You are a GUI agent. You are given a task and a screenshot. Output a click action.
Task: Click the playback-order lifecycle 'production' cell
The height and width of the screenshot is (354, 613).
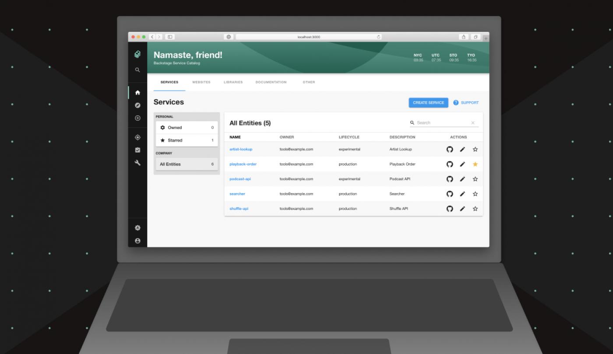(x=348, y=164)
